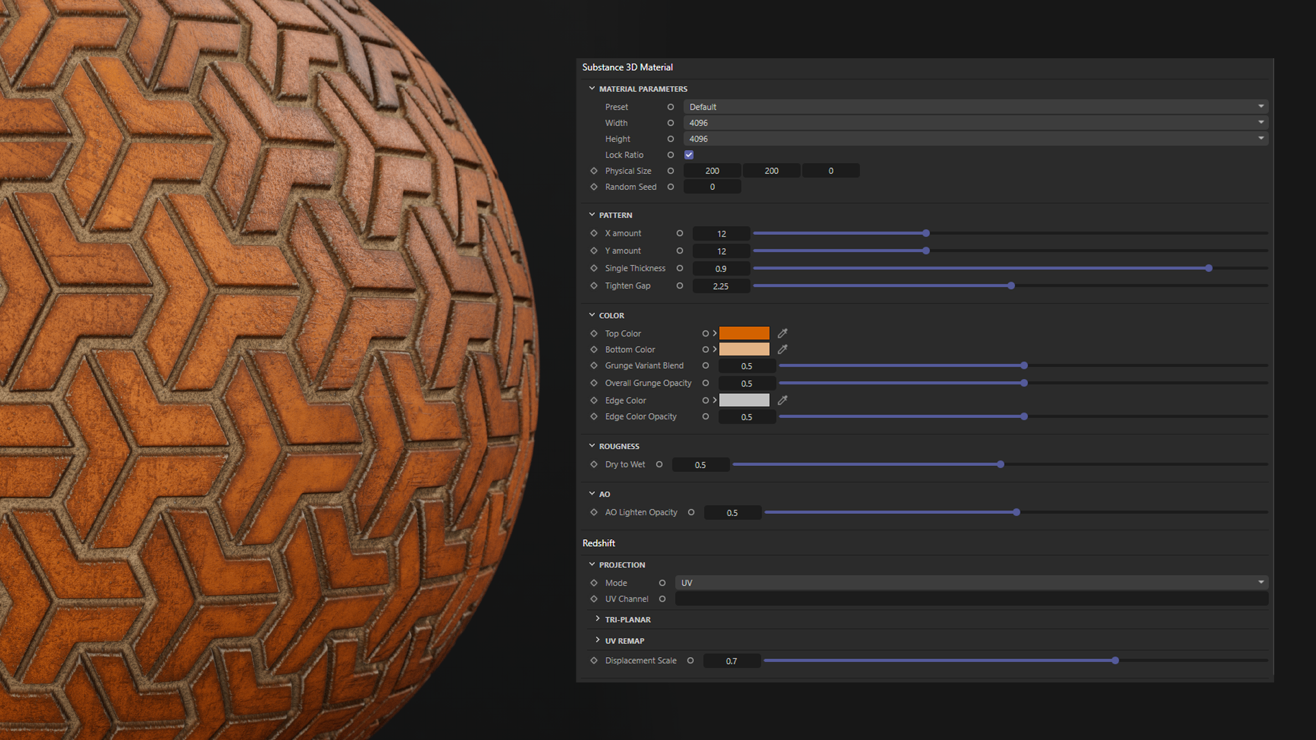Click the Bottom Color eyedropper icon
Viewport: 1316px width, 740px height.
pyautogui.click(x=782, y=349)
